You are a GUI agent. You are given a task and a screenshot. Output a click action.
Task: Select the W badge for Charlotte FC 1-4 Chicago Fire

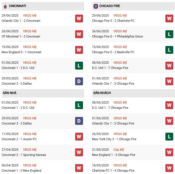pyautogui.click(x=169, y=168)
